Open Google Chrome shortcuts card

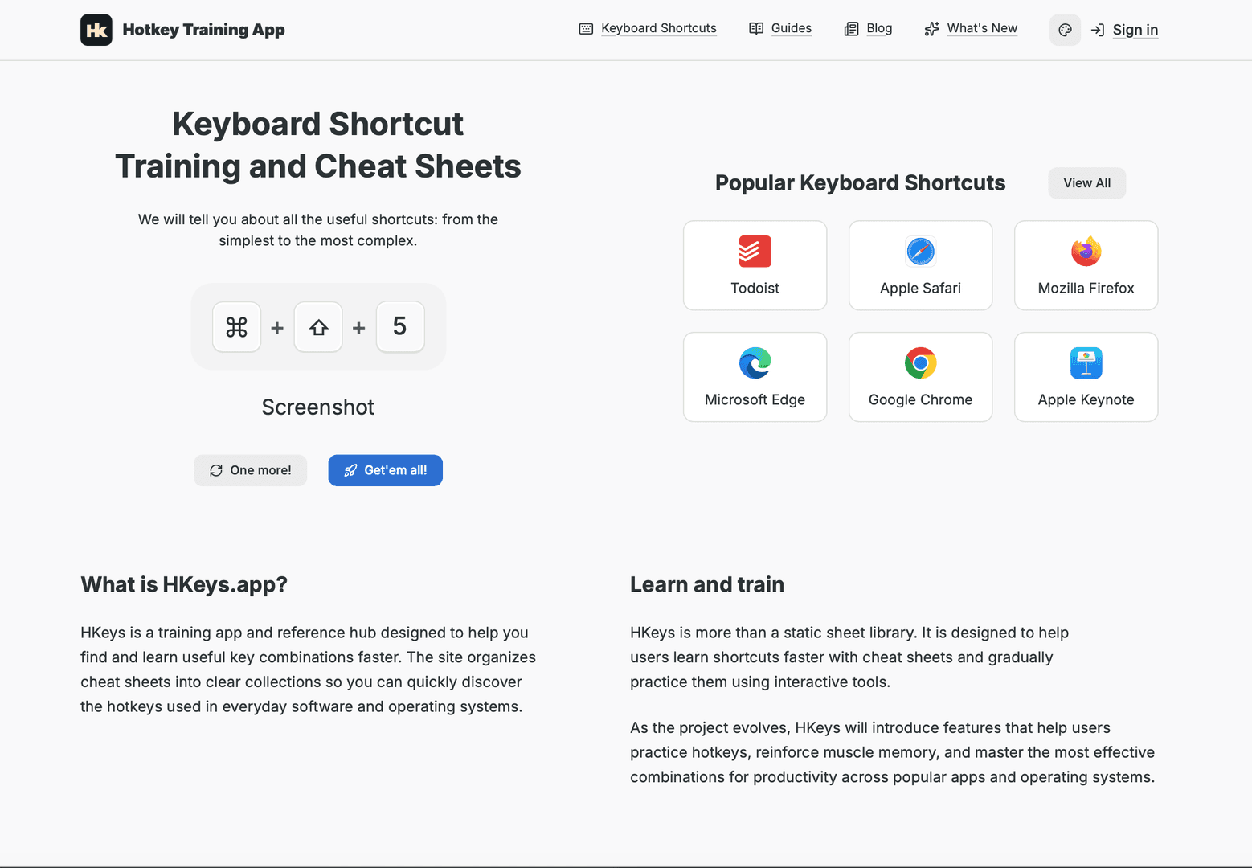[920, 377]
